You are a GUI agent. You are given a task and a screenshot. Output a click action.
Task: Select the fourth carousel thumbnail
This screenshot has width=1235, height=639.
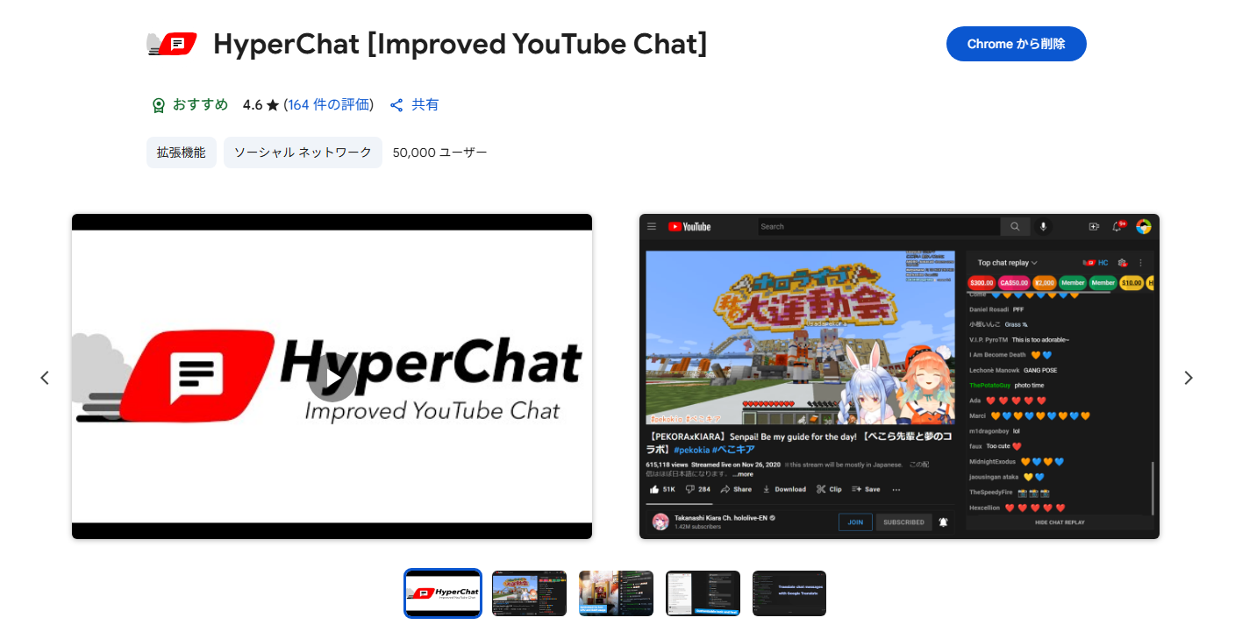[x=703, y=593]
